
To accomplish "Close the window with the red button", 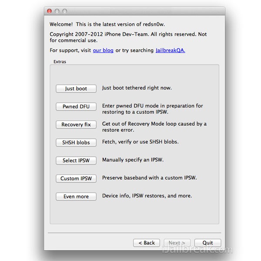I will coord(49,11).
